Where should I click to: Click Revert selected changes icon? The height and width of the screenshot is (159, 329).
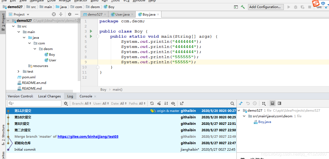pyautogui.click(x=248, y=103)
